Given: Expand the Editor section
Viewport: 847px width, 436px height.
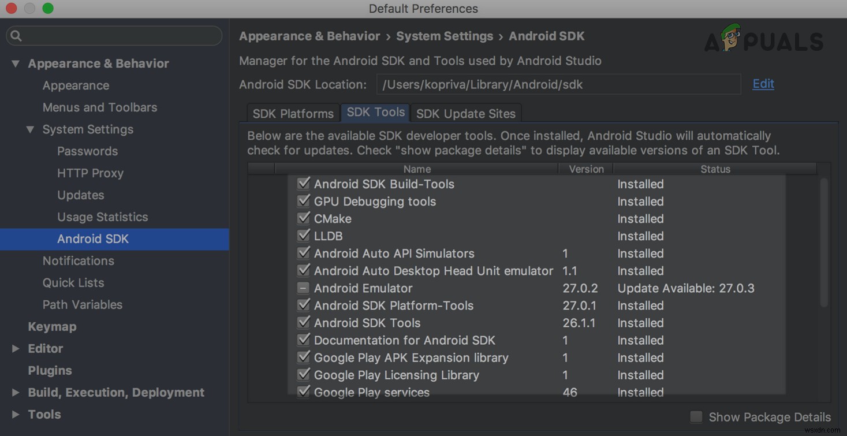Looking at the screenshot, I should click(x=16, y=348).
